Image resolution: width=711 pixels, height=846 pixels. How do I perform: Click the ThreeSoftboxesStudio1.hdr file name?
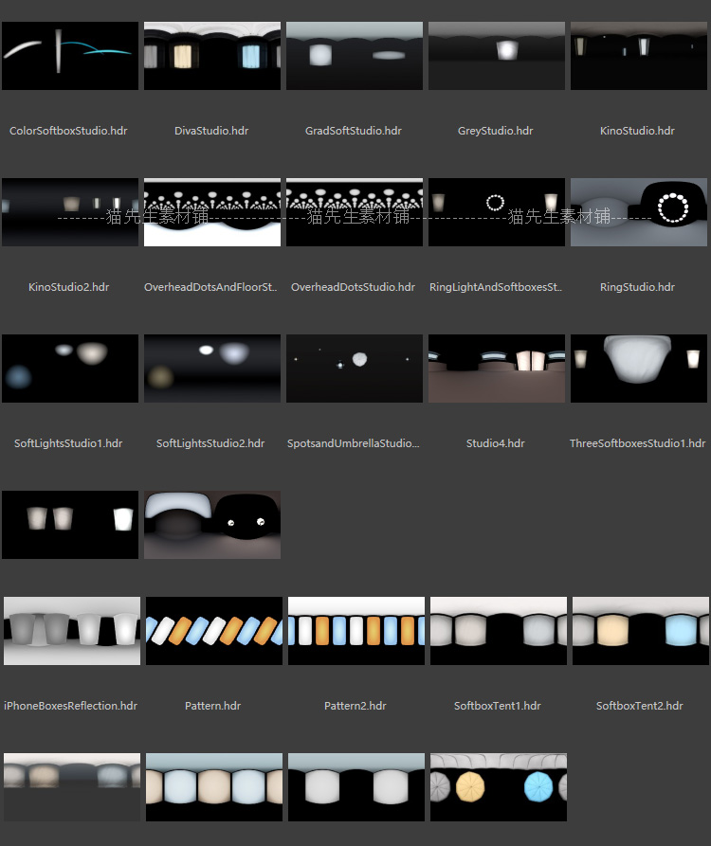point(638,443)
